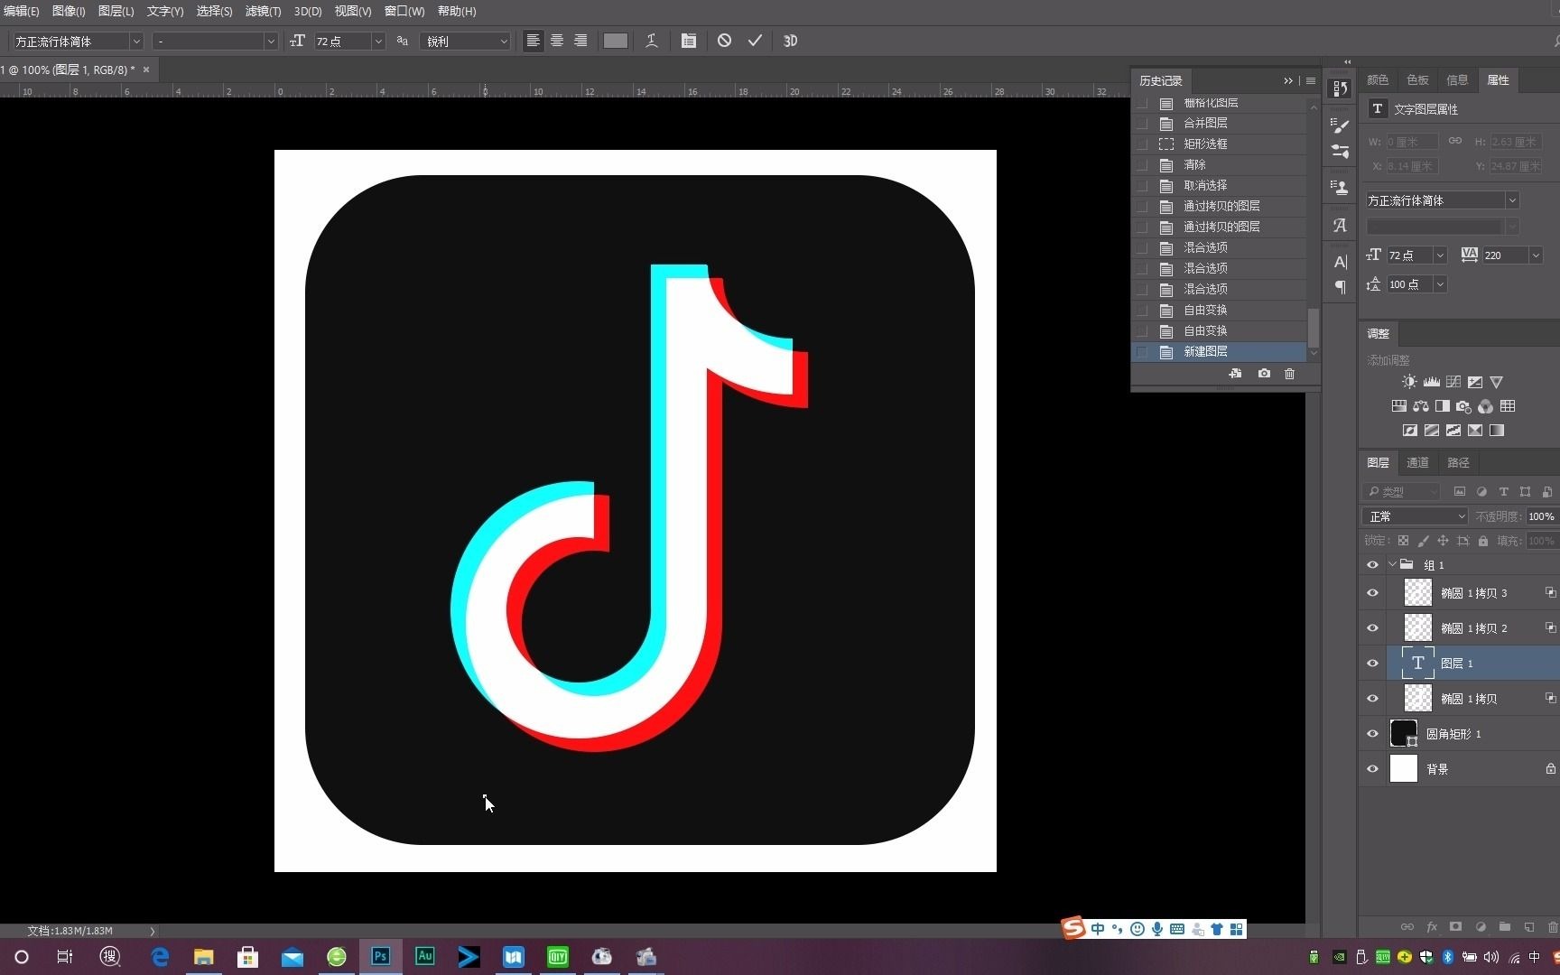Open the warped text dialog icon
The image size is (1560, 975).
651,41
